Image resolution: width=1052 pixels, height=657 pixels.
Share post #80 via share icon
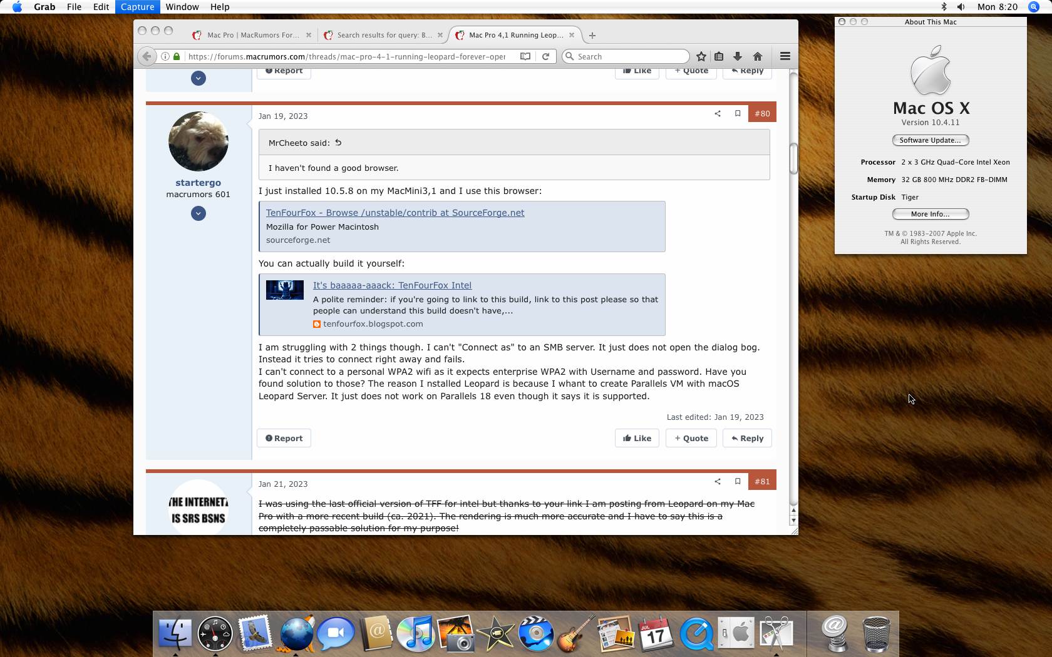point(718,114)
